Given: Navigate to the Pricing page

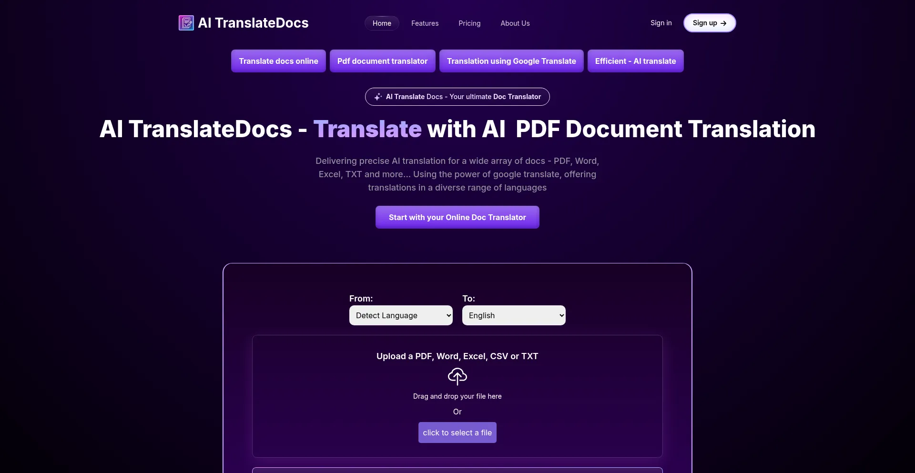Looking at the screenshot, I should coord(469,23).
